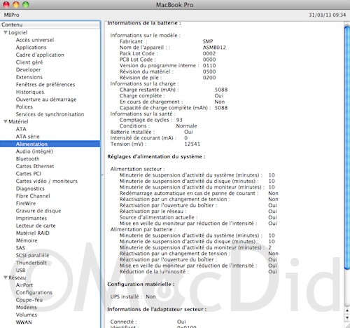Open Gravure de disque entry
This screenshot has width=350, height=328.
coord(38,211)
